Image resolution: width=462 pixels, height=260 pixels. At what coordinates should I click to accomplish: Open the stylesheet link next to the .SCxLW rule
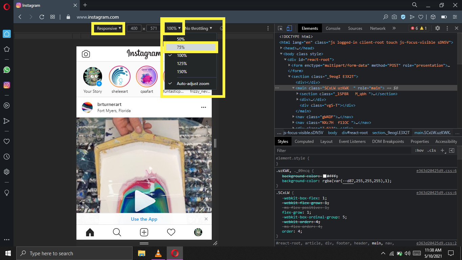coord(436,193)
